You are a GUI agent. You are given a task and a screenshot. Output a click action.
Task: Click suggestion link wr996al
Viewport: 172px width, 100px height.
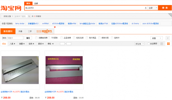[x=45, y=23]
